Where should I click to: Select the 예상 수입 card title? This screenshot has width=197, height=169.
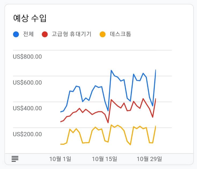click(30, 18)
